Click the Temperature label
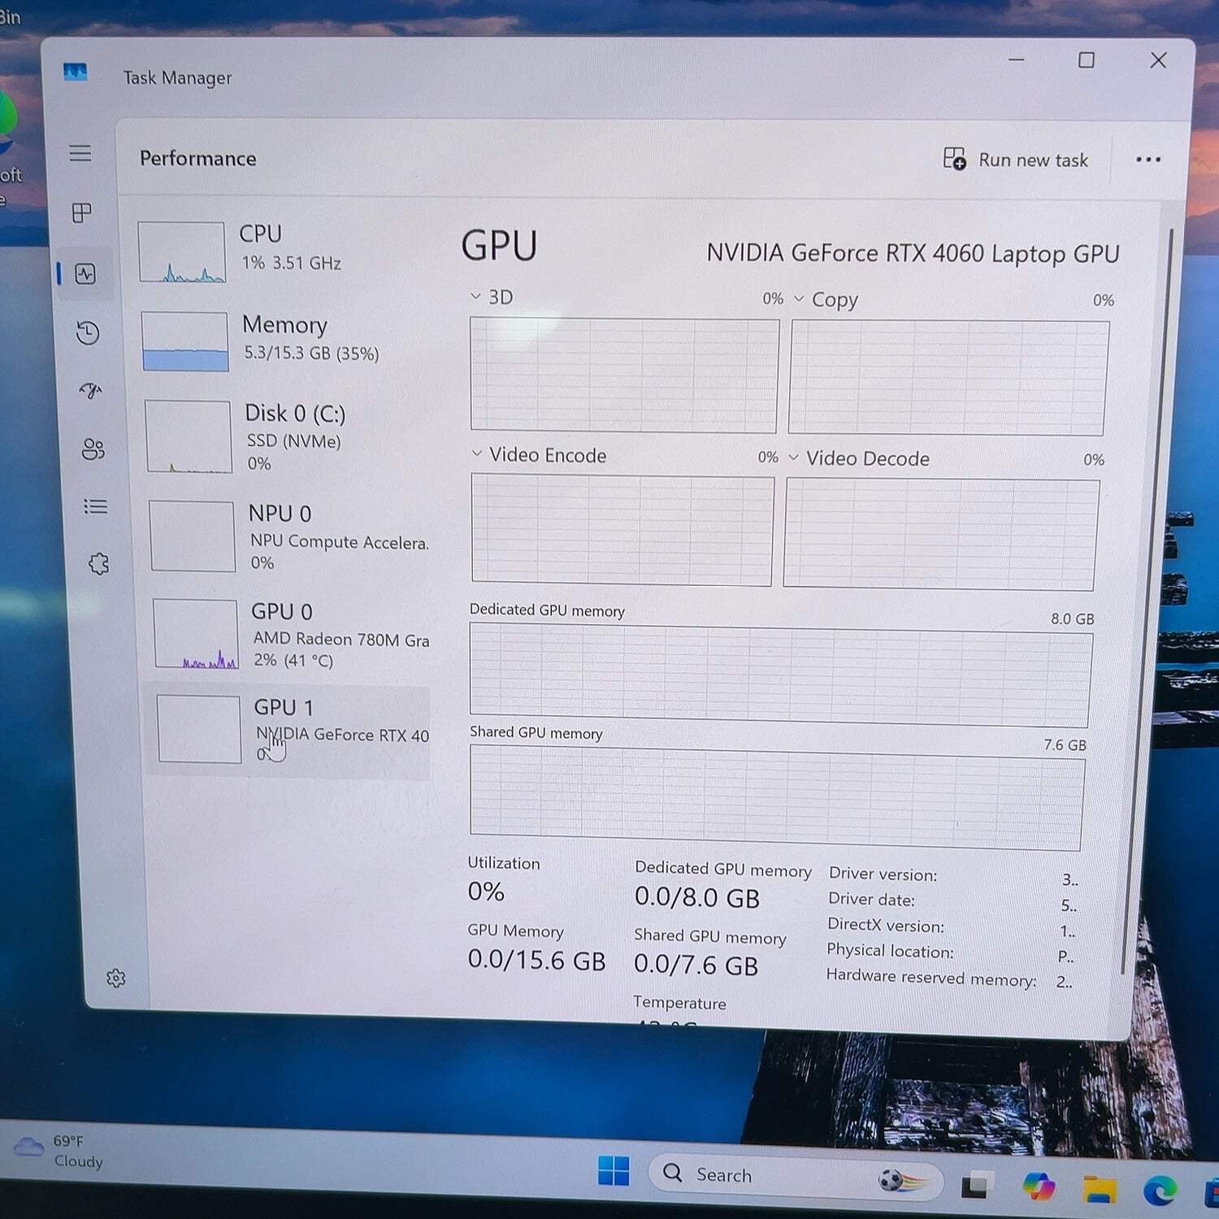 point(679,1003)
